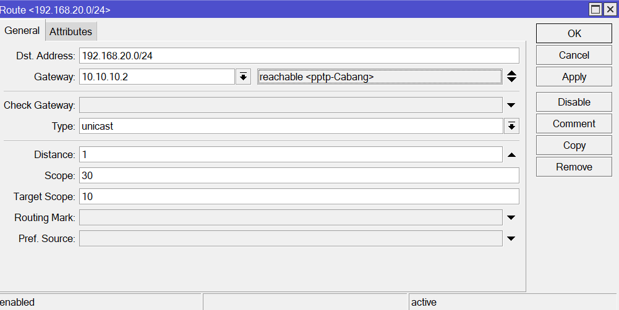Click the Check Gateway field

pyautogui.click(x=291, y=106)
